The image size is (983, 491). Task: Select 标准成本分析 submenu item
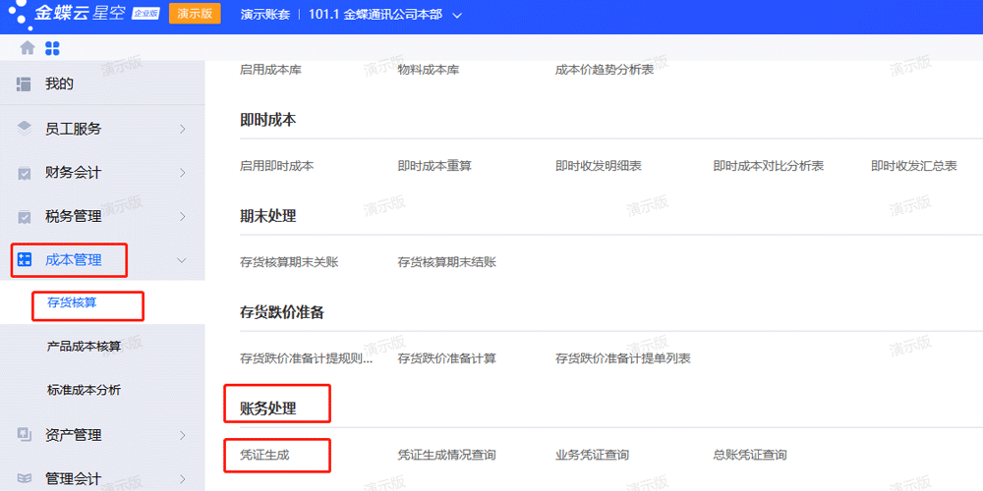coord(84,390)
